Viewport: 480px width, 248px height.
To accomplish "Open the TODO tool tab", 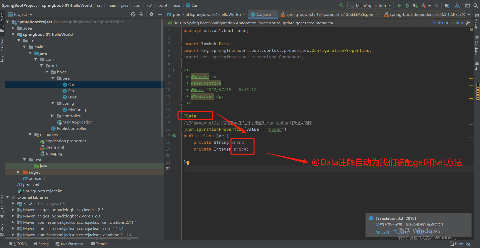I will pos(18,244).
